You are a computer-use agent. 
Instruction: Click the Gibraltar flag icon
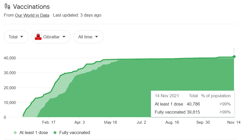point(38,37)
